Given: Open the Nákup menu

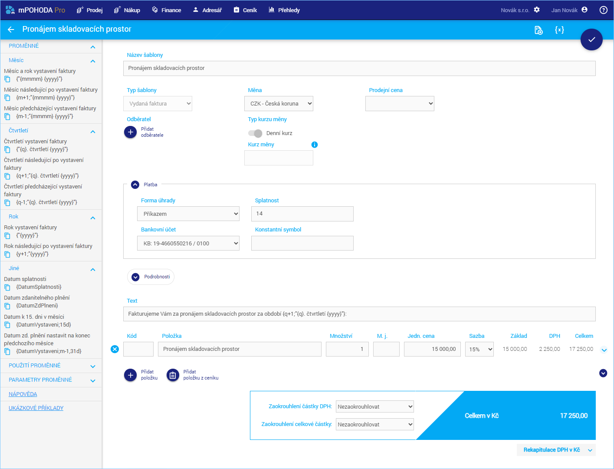Looking at the screenshot, I should [x=127, y=10].
